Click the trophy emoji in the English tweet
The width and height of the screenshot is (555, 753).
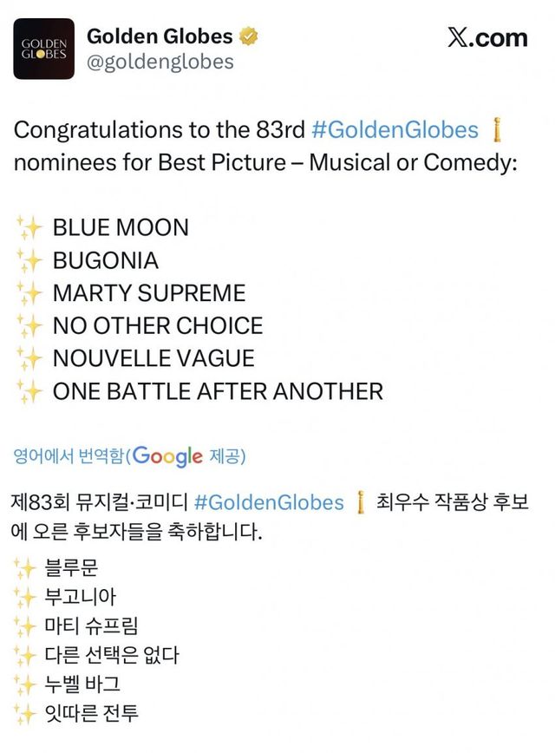[497, 131]
